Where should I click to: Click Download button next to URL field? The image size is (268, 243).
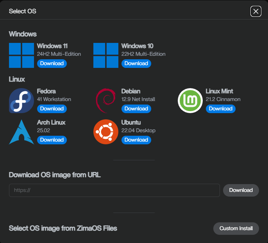tap(241, 190)
